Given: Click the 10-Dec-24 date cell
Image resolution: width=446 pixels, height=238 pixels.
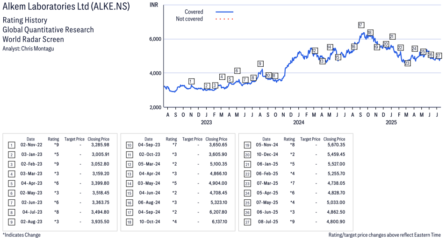Looking at the screenshot, I should [267, 154].
